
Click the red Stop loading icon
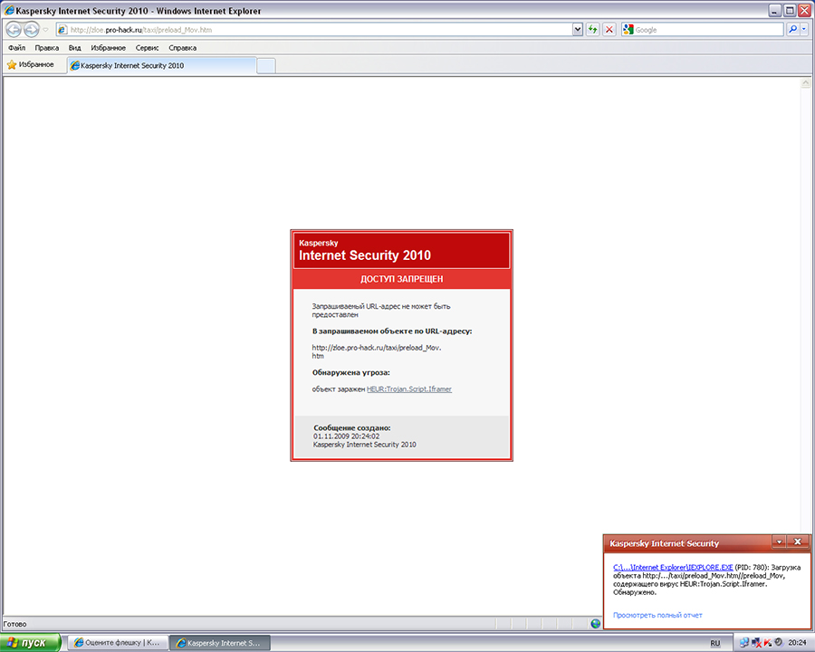[609, 30]
